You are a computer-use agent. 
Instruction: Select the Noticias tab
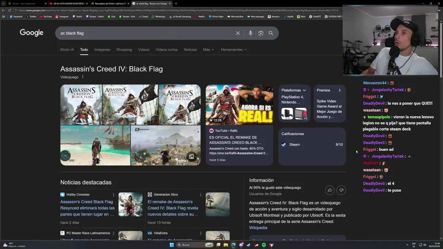point(190,49)
